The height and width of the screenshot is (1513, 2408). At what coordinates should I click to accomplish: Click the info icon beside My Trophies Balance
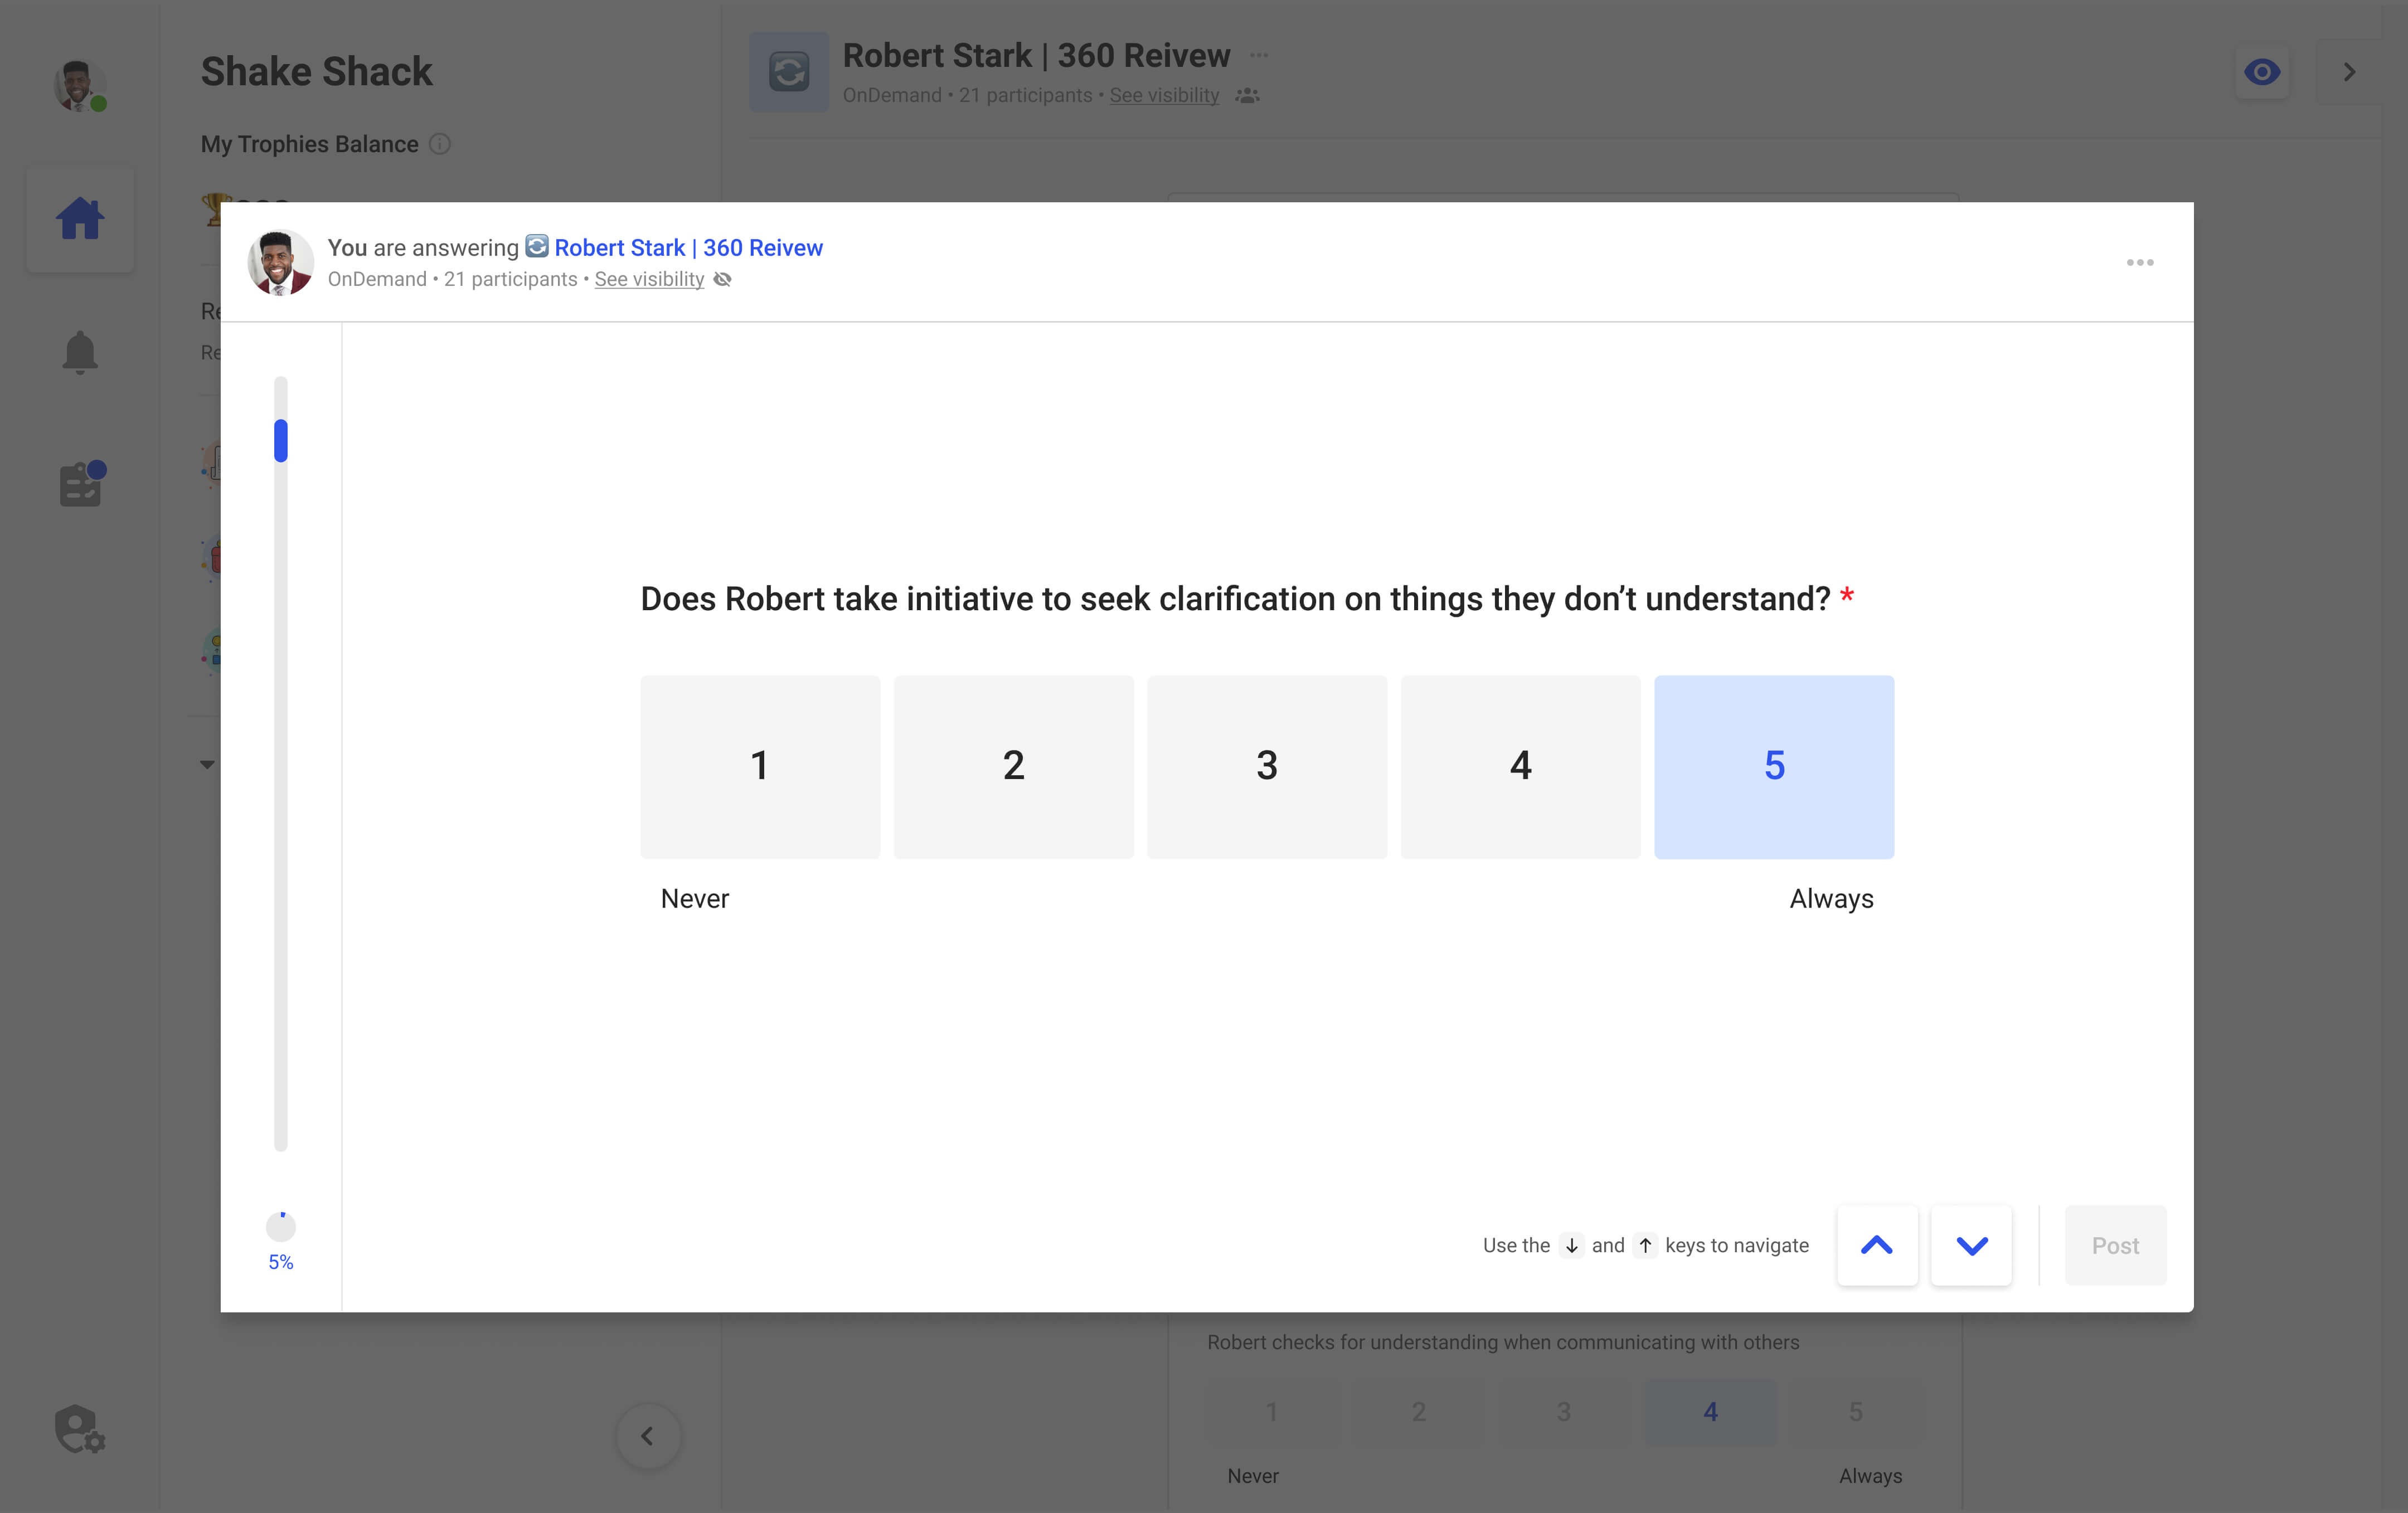click(439, 144)
